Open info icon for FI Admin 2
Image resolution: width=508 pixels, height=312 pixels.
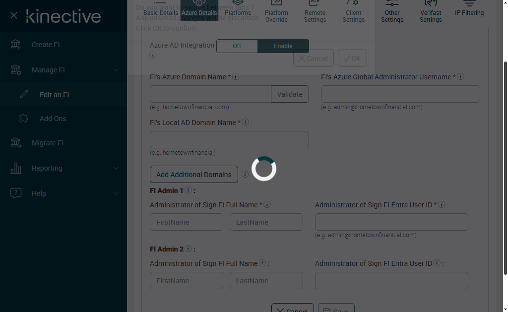coord(188,249)
